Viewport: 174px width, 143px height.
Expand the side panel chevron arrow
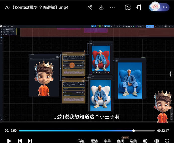pos(171,74)
